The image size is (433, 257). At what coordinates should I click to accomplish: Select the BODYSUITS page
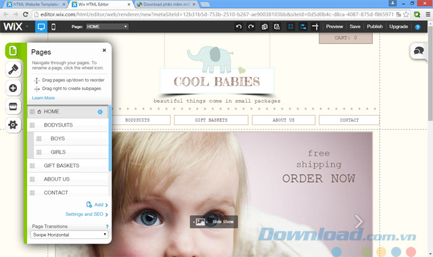(x=68, y=125)
